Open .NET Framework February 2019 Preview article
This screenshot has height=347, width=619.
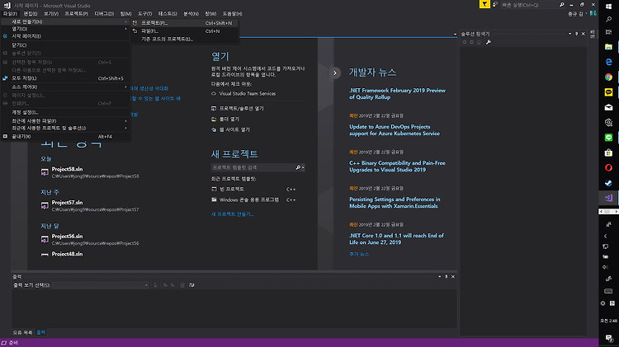[397, 94]
